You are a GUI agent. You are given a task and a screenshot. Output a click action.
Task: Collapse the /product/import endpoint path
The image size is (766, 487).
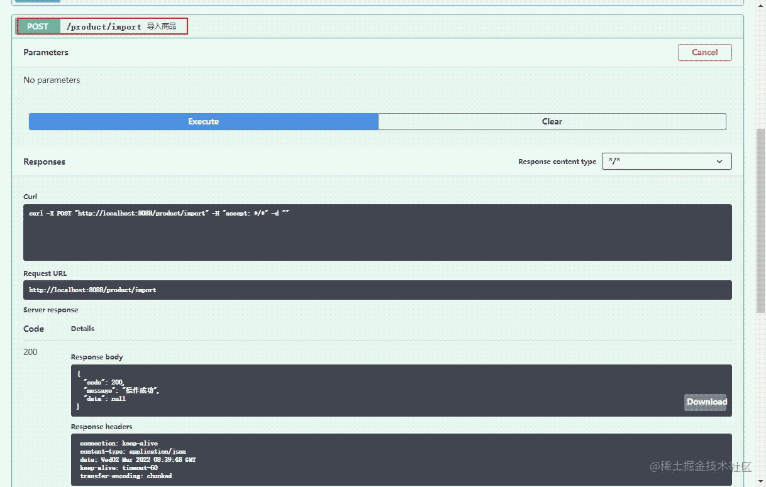click(x=104, y=27)
